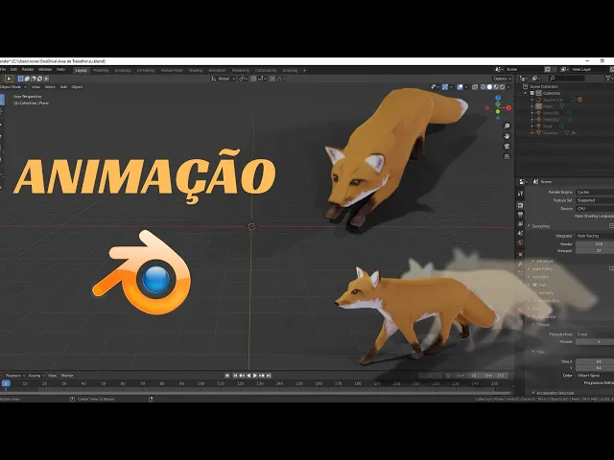This screenshot has height=460, width=614.
Task: Click the outliner search magnifier field
Action: 566,79
